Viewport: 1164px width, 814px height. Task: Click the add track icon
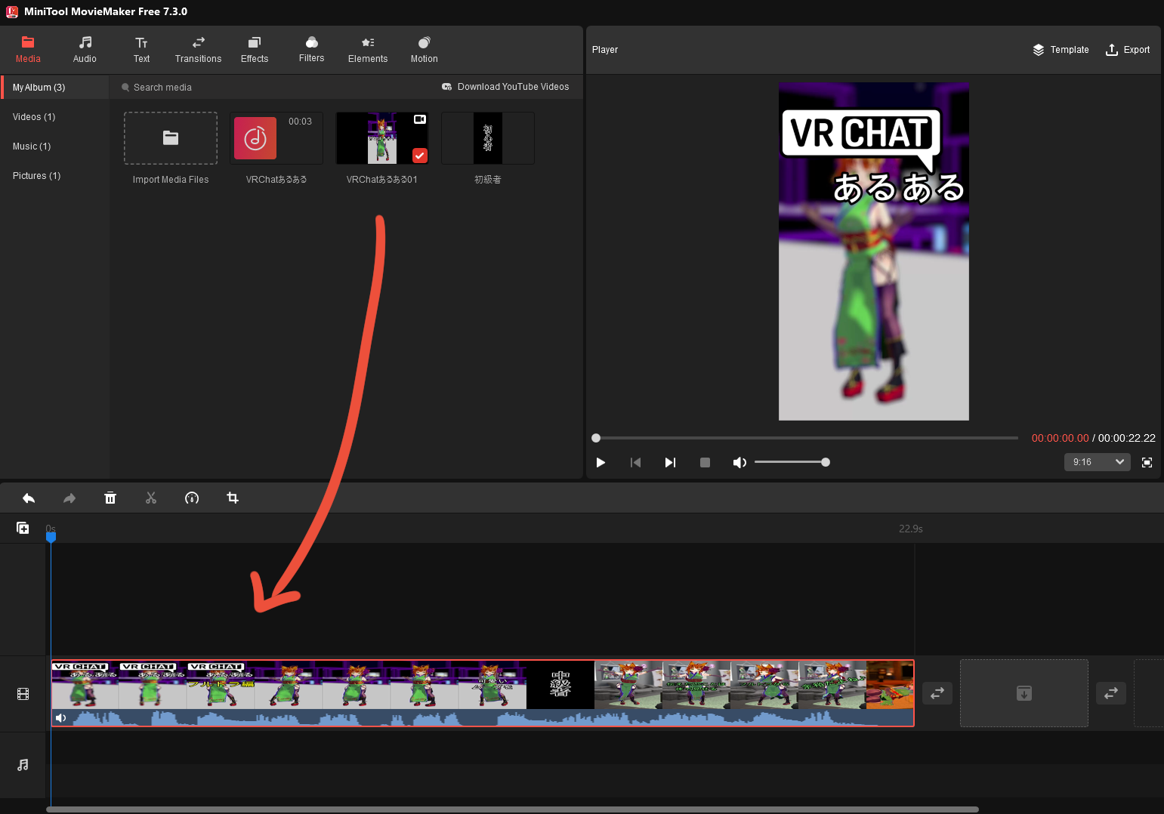click(x=23, y=529)
